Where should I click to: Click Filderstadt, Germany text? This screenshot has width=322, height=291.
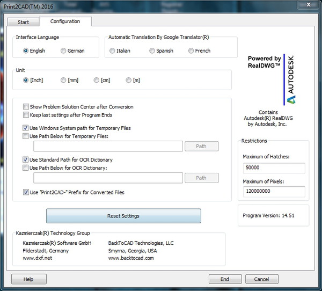(x=46, y=251)
